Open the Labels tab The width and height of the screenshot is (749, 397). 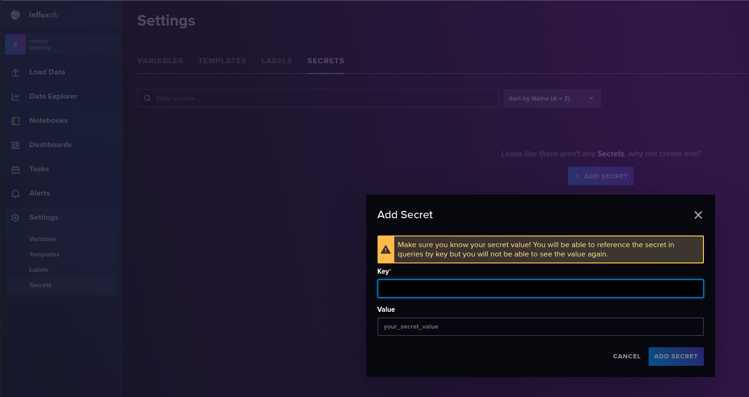(277, 61)
